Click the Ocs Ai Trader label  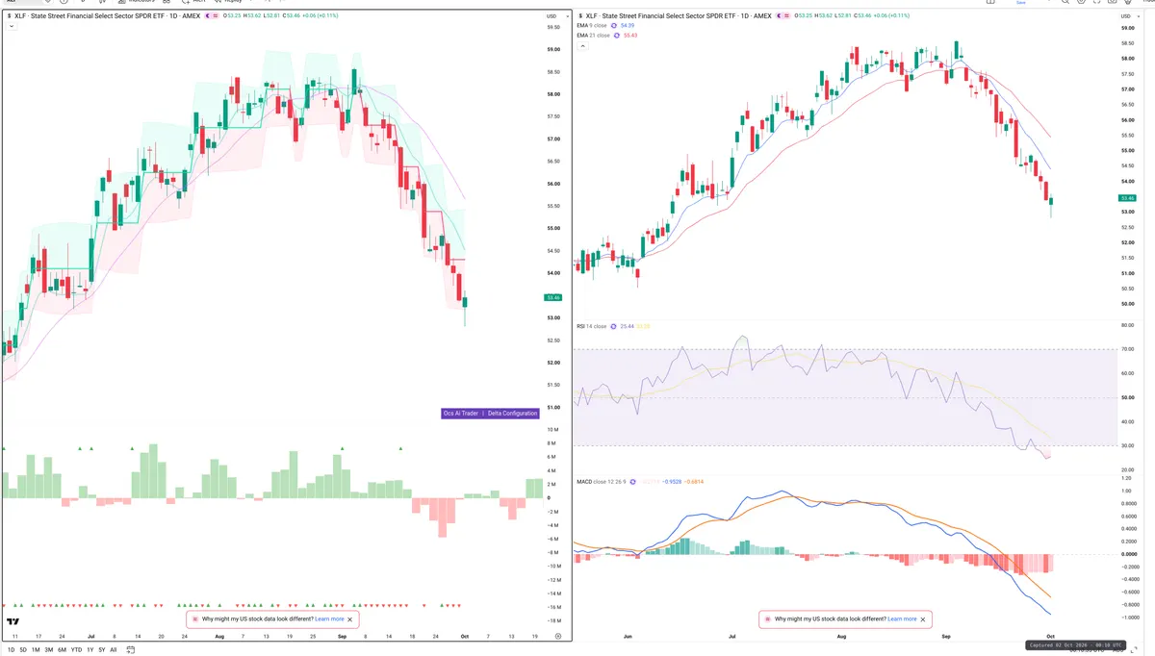click(461, 414)
